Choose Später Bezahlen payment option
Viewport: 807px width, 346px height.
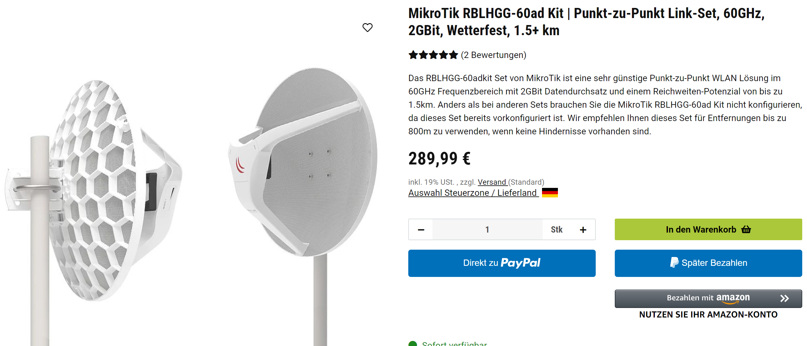[708, 263]
